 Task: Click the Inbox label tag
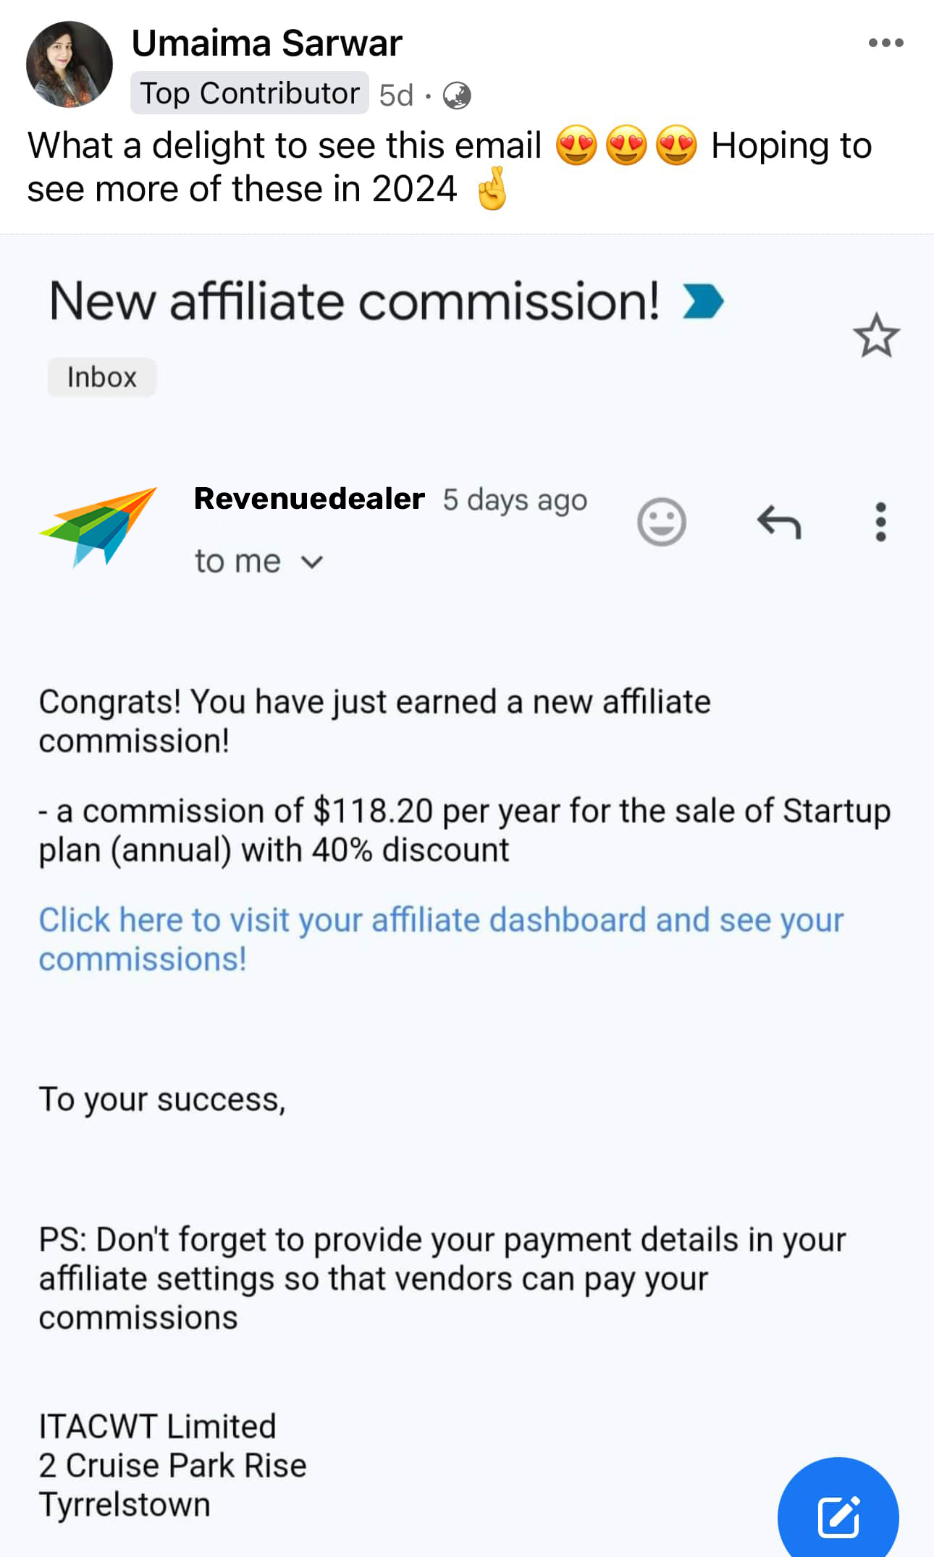click(102, 377)
